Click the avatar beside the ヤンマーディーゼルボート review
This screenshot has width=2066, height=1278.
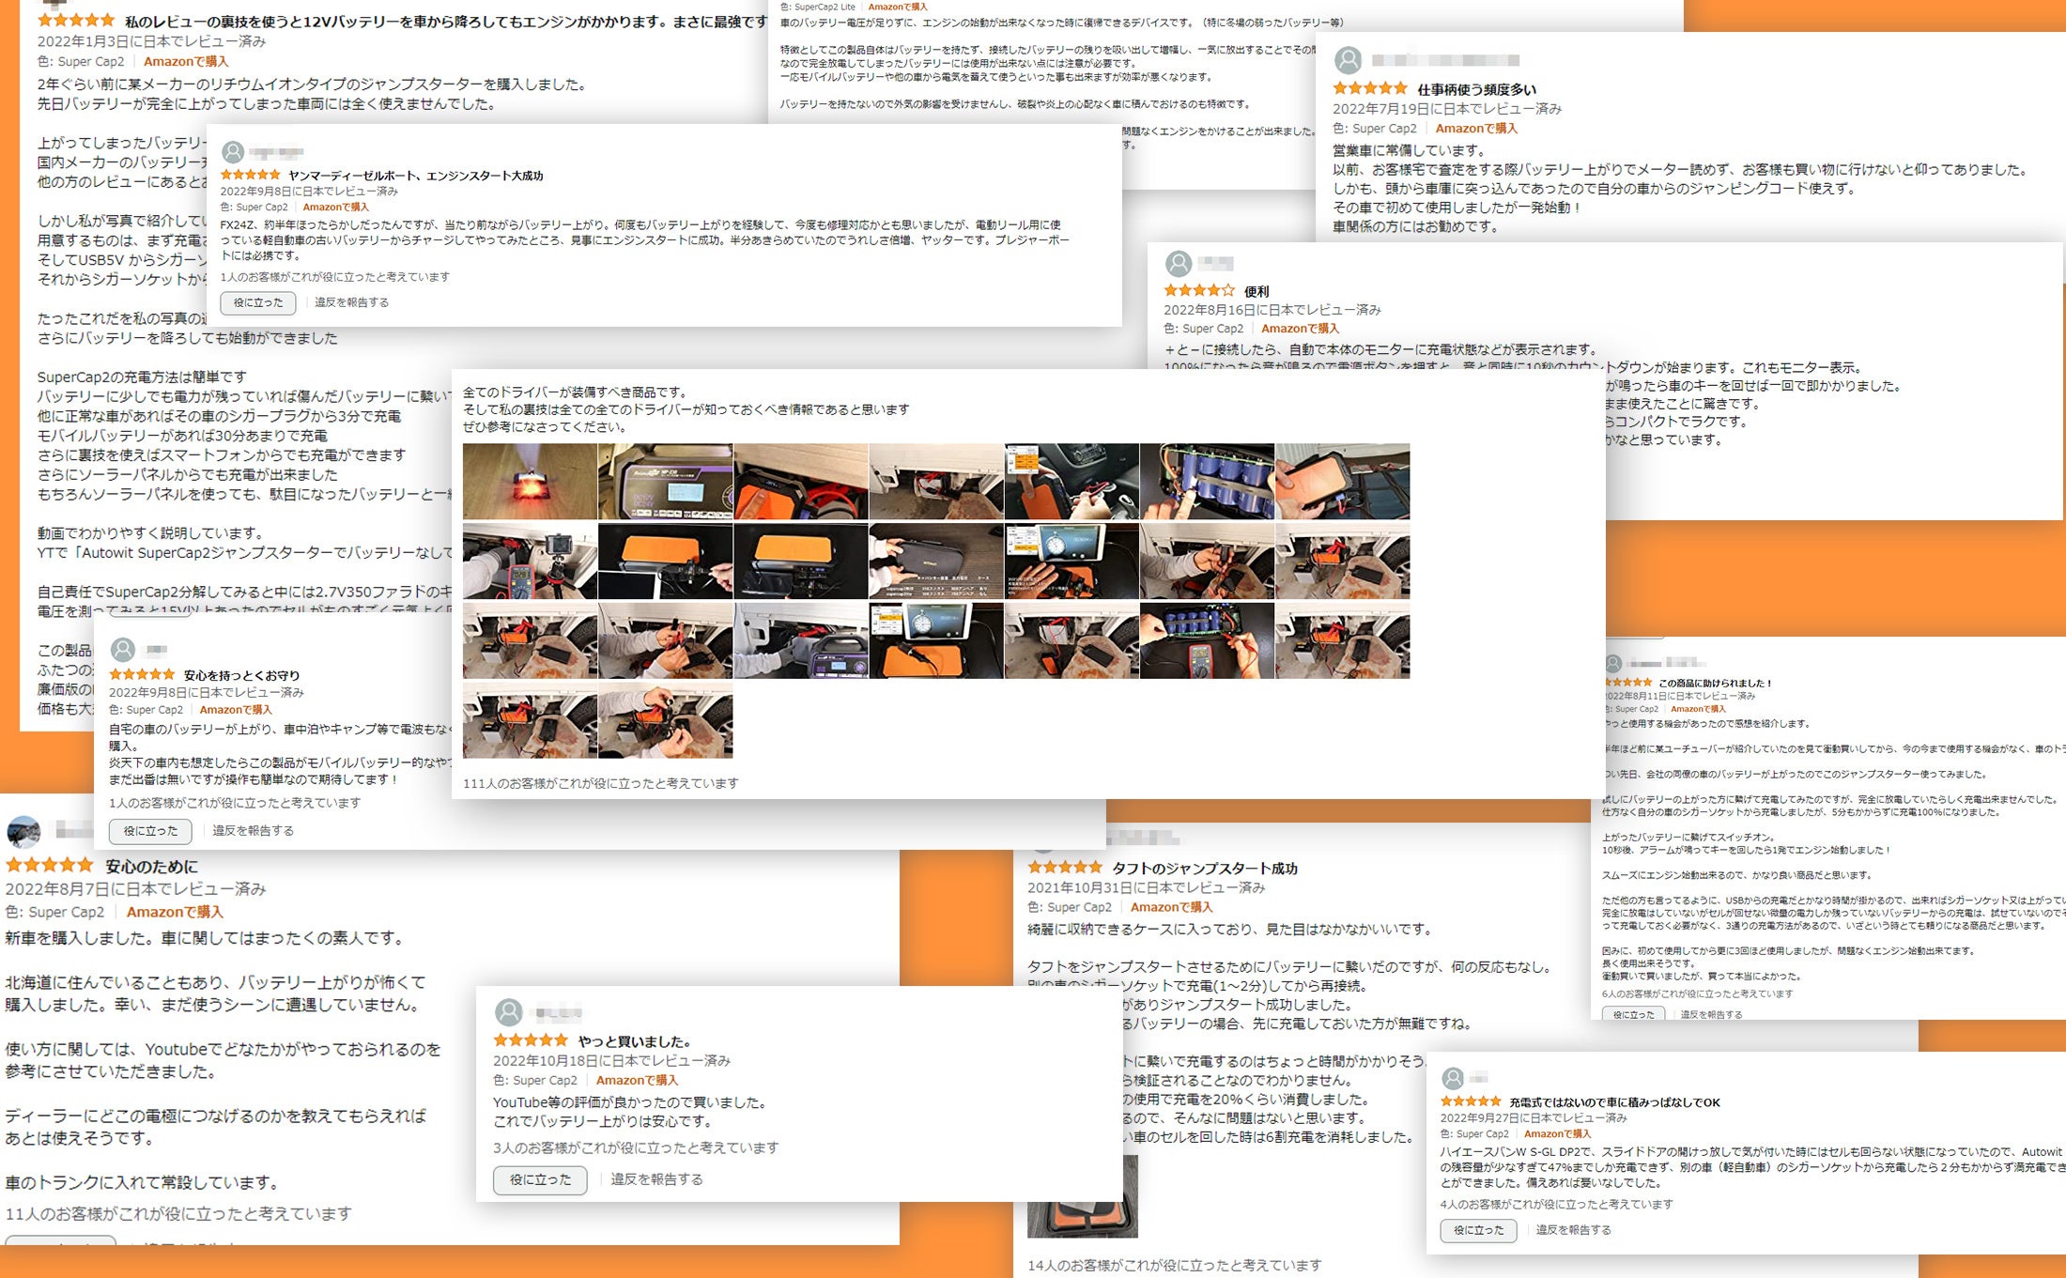click(233, 152)
